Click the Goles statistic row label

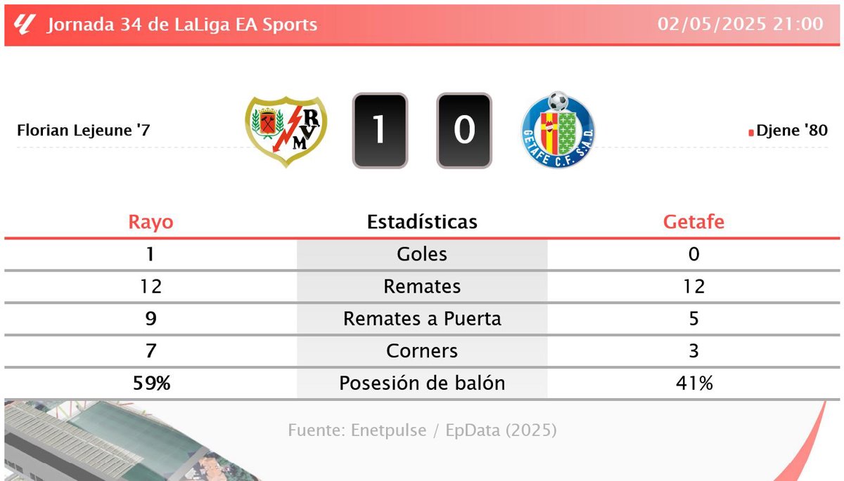point(422,254)
